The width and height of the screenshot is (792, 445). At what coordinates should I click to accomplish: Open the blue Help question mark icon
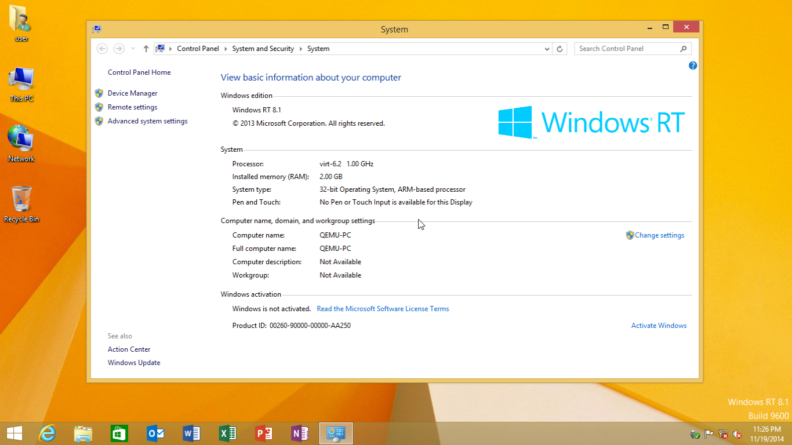pyautogui.click(x=693, y=65)
